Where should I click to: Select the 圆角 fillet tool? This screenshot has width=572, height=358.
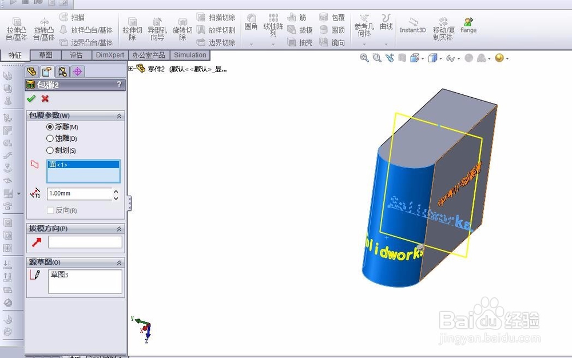tap(251, 22)
